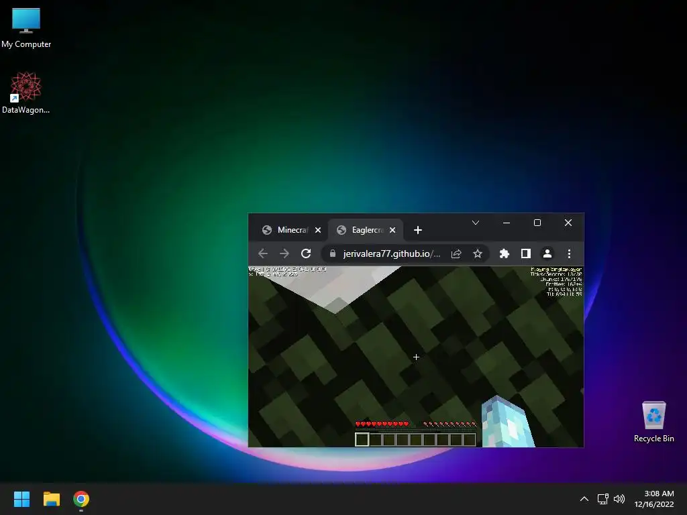Screen dimensions: 687x515
Task: Close the Eaglercraft tab
Action: [392, 230]
